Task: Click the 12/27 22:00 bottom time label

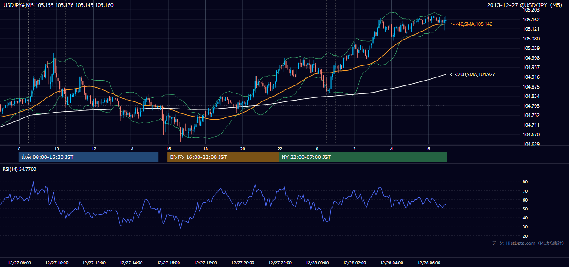Action: [280, 263]
